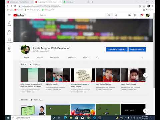Switch to the VIDEOS tab
Viewport: 160px width, 120px height.
coord(40,57)
